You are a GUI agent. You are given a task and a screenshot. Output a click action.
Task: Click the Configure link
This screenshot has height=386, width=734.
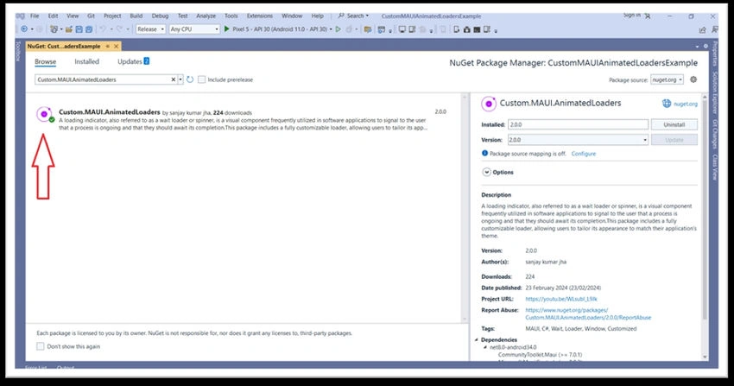click(x=583, y=154)
